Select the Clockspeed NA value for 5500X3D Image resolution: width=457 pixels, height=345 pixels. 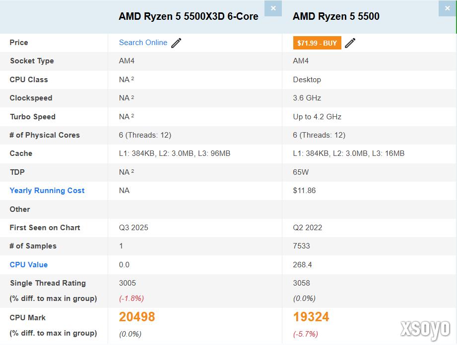(127, 98)
